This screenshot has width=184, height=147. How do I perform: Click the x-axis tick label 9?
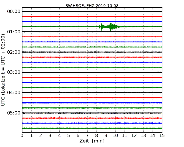click(x=106, y=136)
